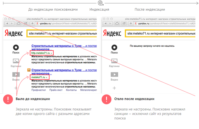Click address bar in right browser window
The height and width of the screenshot is (129, 199).
164,24
